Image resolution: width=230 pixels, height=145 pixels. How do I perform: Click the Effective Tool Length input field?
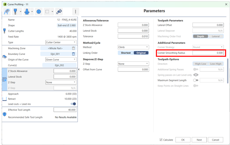click(65, 110)
